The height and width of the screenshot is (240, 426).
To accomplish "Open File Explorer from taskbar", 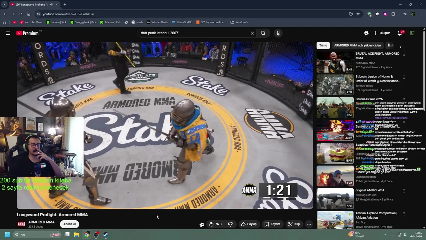I will pyautogui.click(x=77, y=235).
